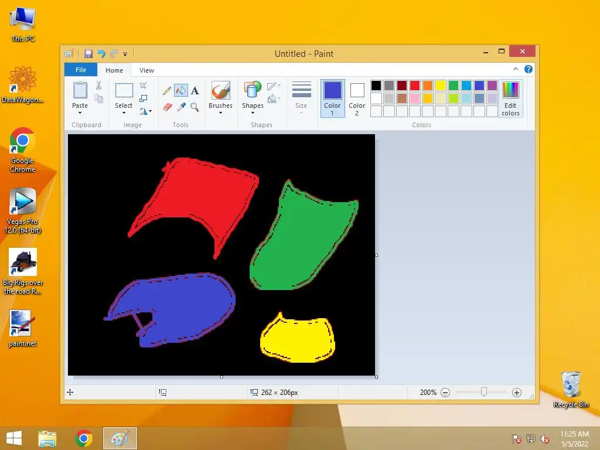Open the Paste dropdown arrow
Viewport: 600px width, 450px height.
pos(80,113)
